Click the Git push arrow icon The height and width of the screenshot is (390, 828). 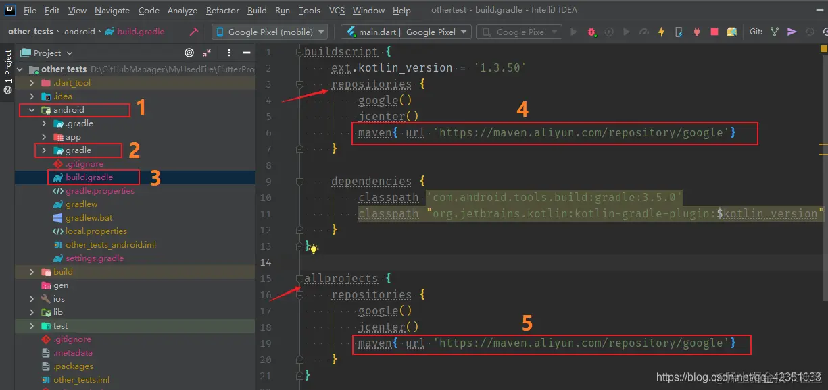coord(792,32)
